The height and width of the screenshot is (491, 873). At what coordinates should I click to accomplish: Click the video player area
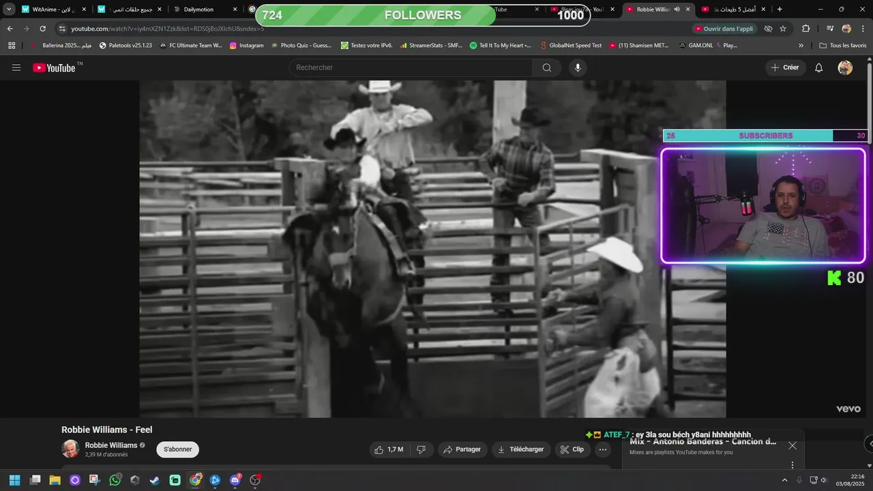432,249
